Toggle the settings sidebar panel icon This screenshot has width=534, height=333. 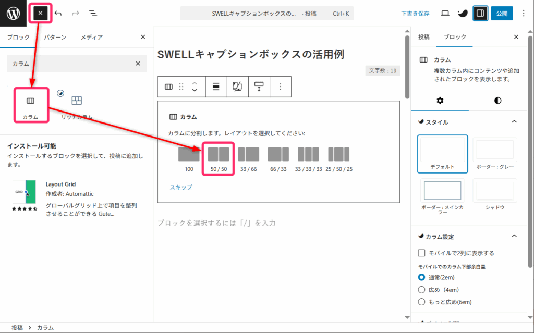point(480,13)
